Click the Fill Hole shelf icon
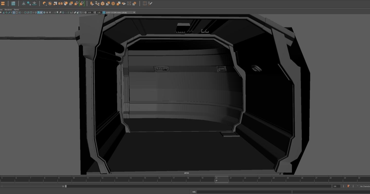Screen dimensions: 370x194 pos(129,4)
